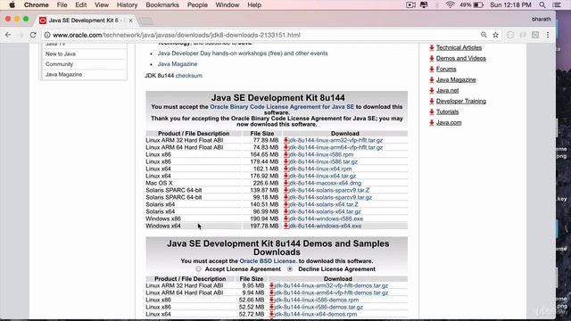Open the File menu
The height and width of the screenshot is (321, 571).
(62, 5)
